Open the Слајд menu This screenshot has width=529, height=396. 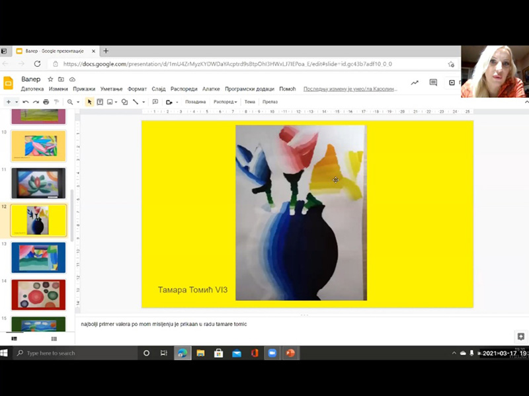point(159,89)
